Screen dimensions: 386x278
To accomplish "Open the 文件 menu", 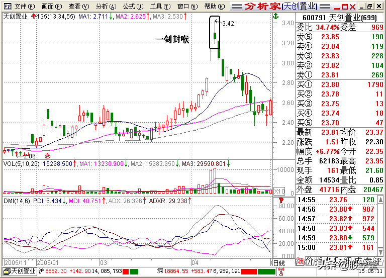I will pos(22,7).
